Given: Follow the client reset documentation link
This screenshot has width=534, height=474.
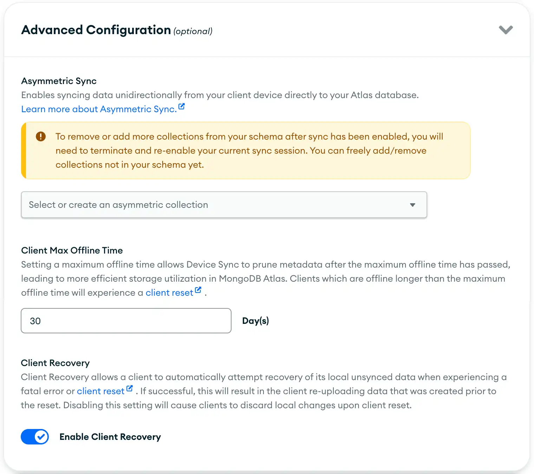Looking at the screenshot, I should click(x=169, y=292).
